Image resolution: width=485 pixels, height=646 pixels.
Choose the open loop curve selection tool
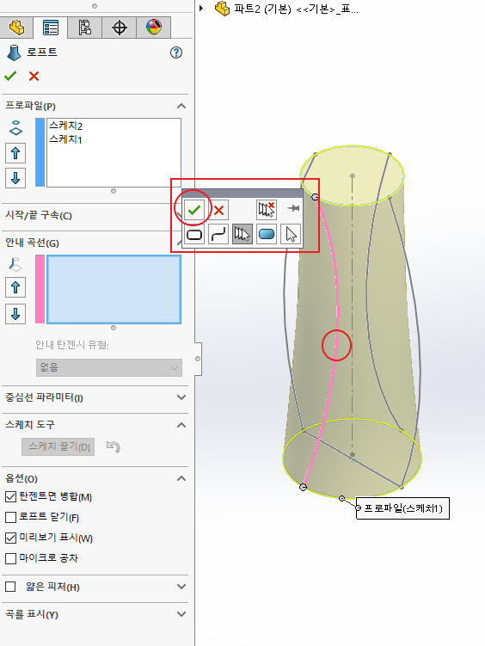click(218, 235)
